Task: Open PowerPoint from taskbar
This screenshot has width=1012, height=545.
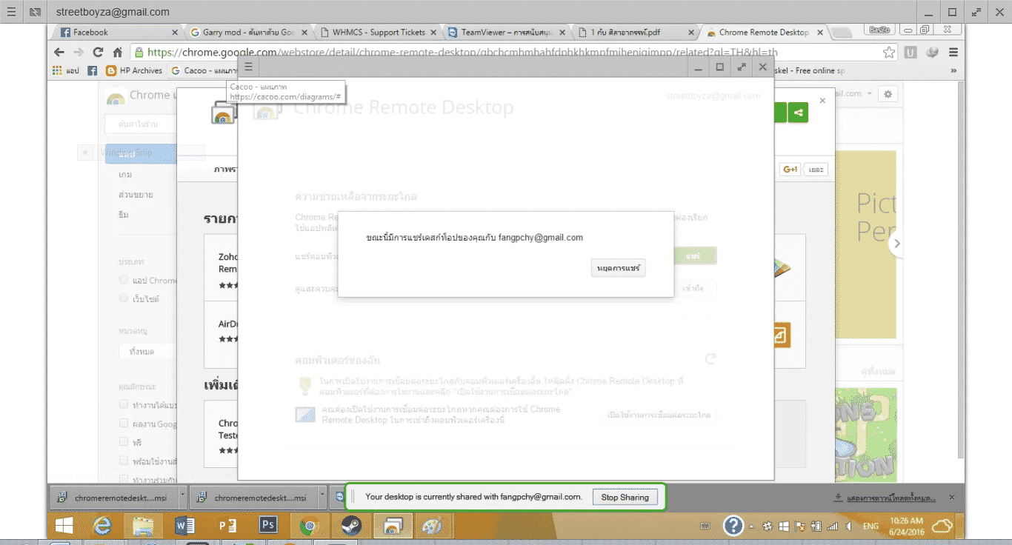Action: 227,526
